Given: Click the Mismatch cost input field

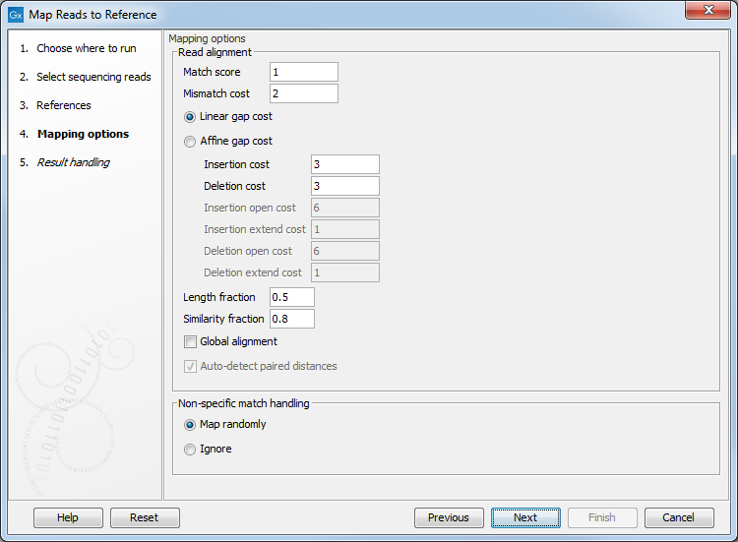Looking at the screenshot, I should pos(303,93).
